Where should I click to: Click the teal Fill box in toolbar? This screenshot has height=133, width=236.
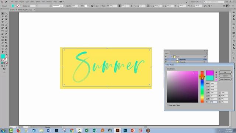pyautogui.click(x=3, y=57)
